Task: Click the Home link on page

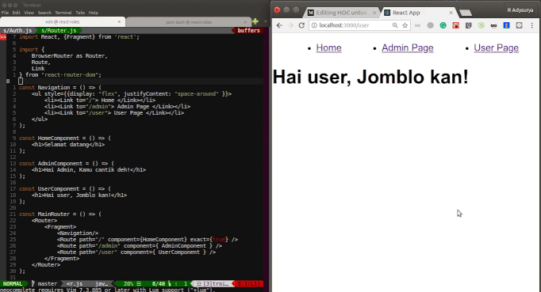Action: pyautogui.click(x=329, y=47)
